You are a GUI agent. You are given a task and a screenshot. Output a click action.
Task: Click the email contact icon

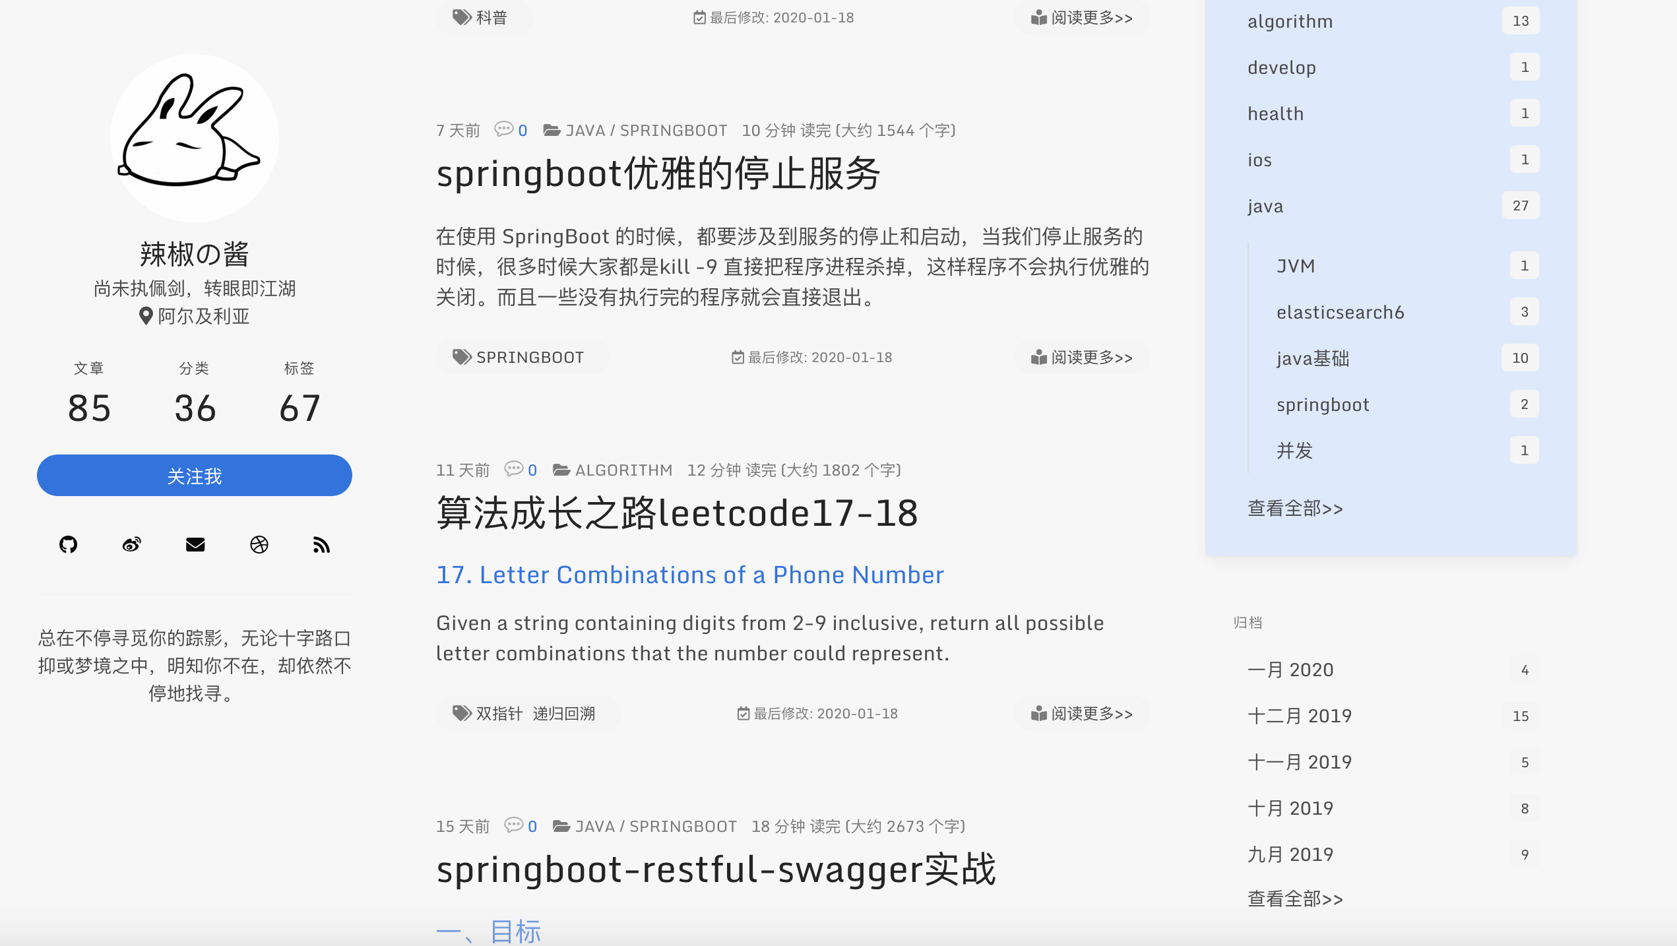pos(195,544)
